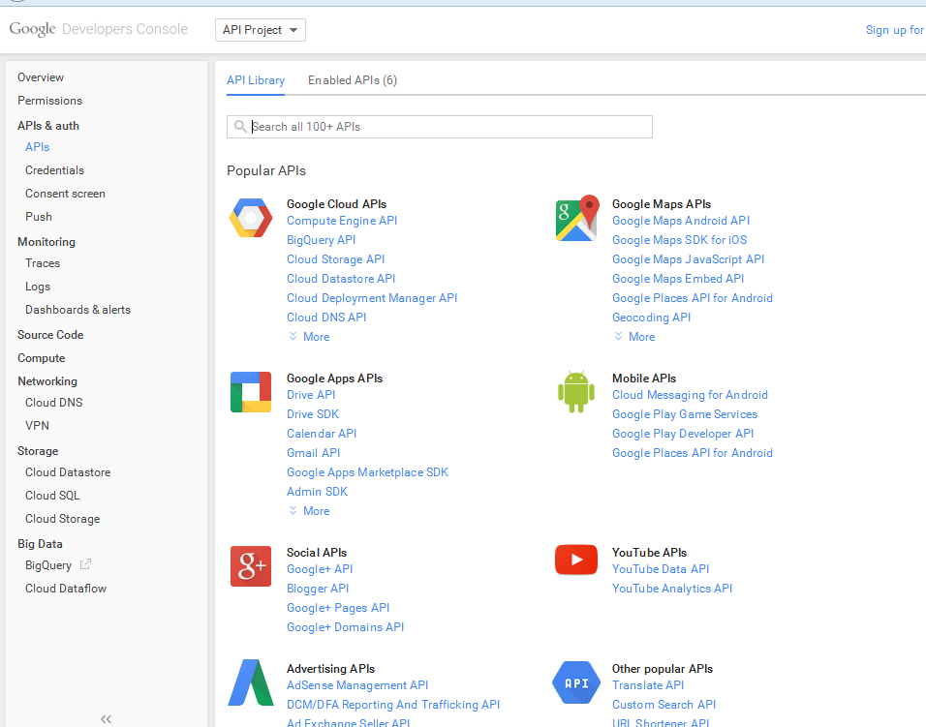The height and width of the screenshot is (727, 926).
Task: Collapse the sidebar with double chevron
Action: tap(107, 718)
